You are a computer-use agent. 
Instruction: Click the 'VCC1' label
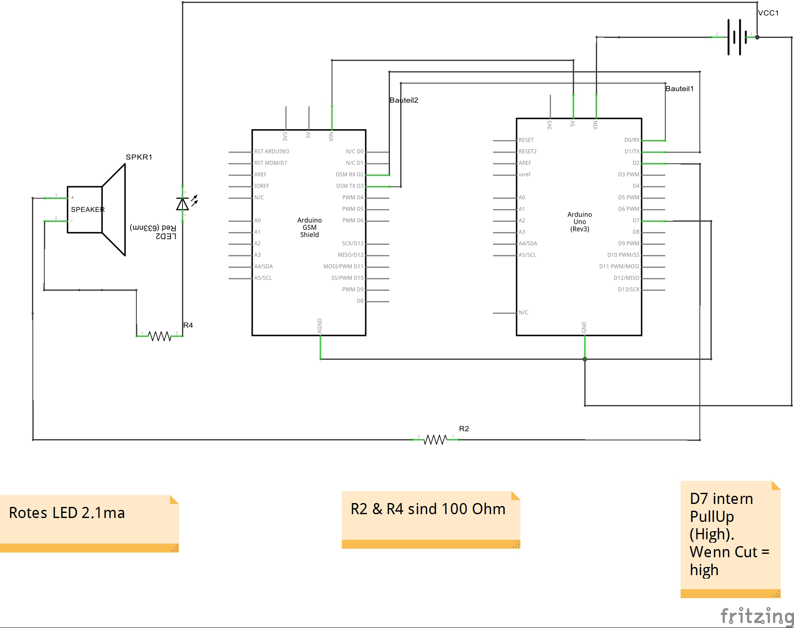coord(768,13)
